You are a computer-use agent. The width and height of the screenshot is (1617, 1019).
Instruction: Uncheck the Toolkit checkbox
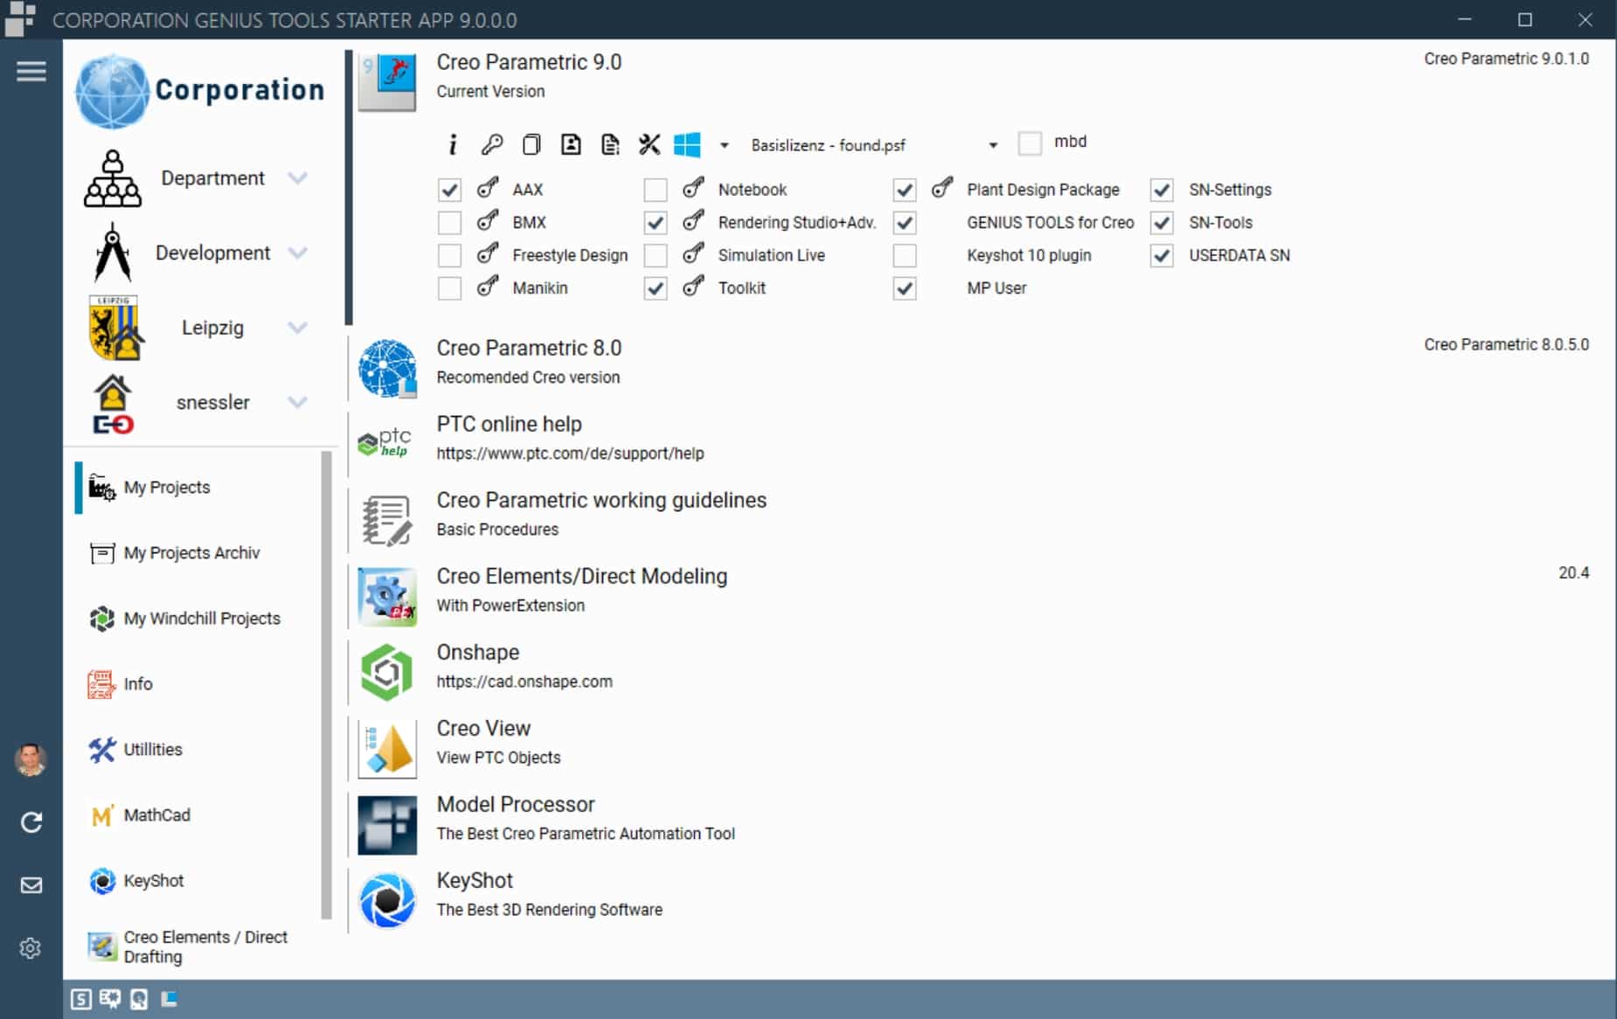pyautogui.click(x=656, y=288)
